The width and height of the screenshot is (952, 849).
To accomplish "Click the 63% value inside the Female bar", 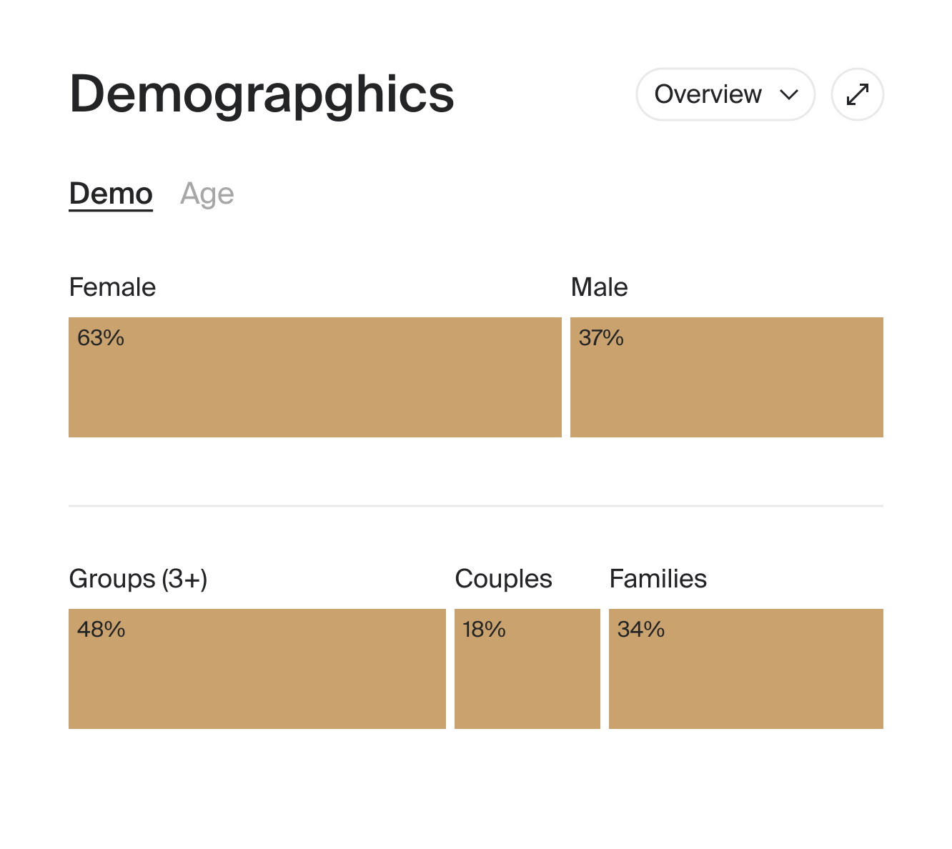I will 101,338.
